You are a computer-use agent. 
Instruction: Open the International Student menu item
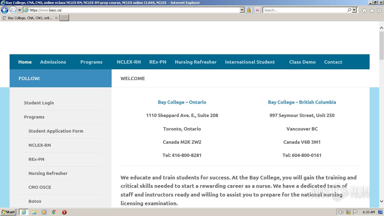click(x=250, y=62)
